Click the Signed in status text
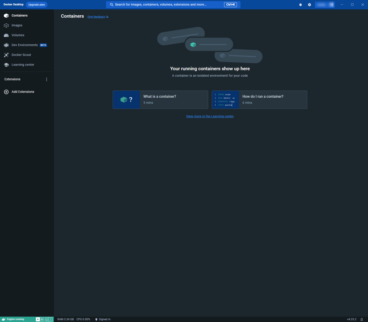Image resolution: width=368 pixels, height=322 pixels. tap(105, 319)
